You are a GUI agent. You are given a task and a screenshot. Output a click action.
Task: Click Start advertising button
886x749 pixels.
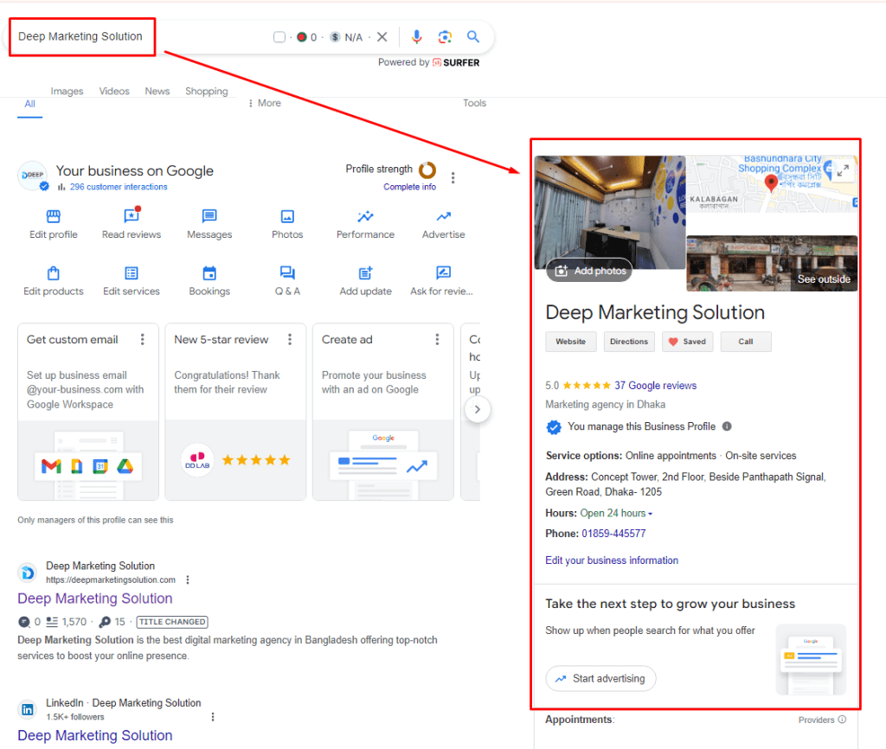[x=600, y=678]
